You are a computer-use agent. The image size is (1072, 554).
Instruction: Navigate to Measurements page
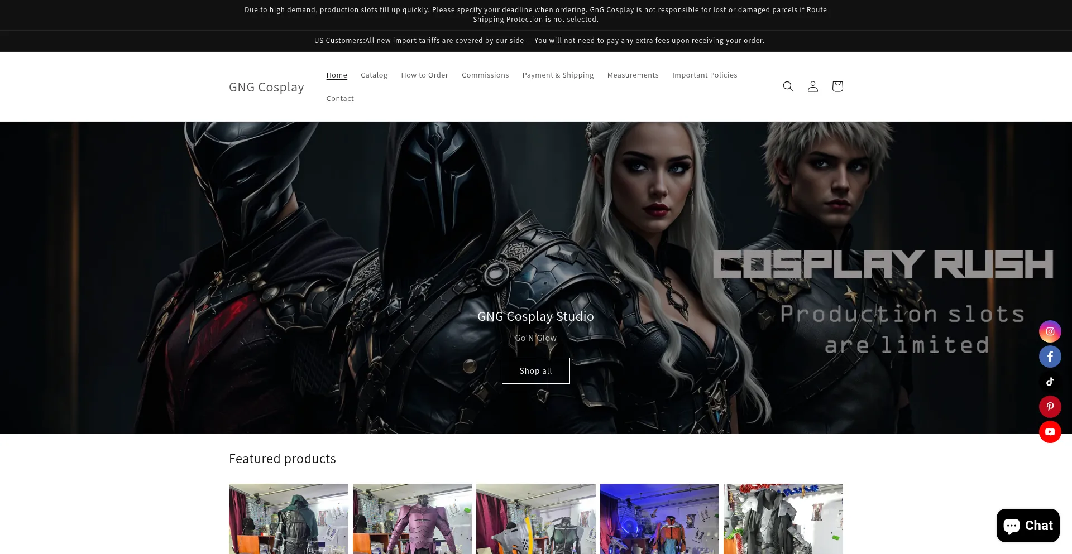[x=633, y=75]
